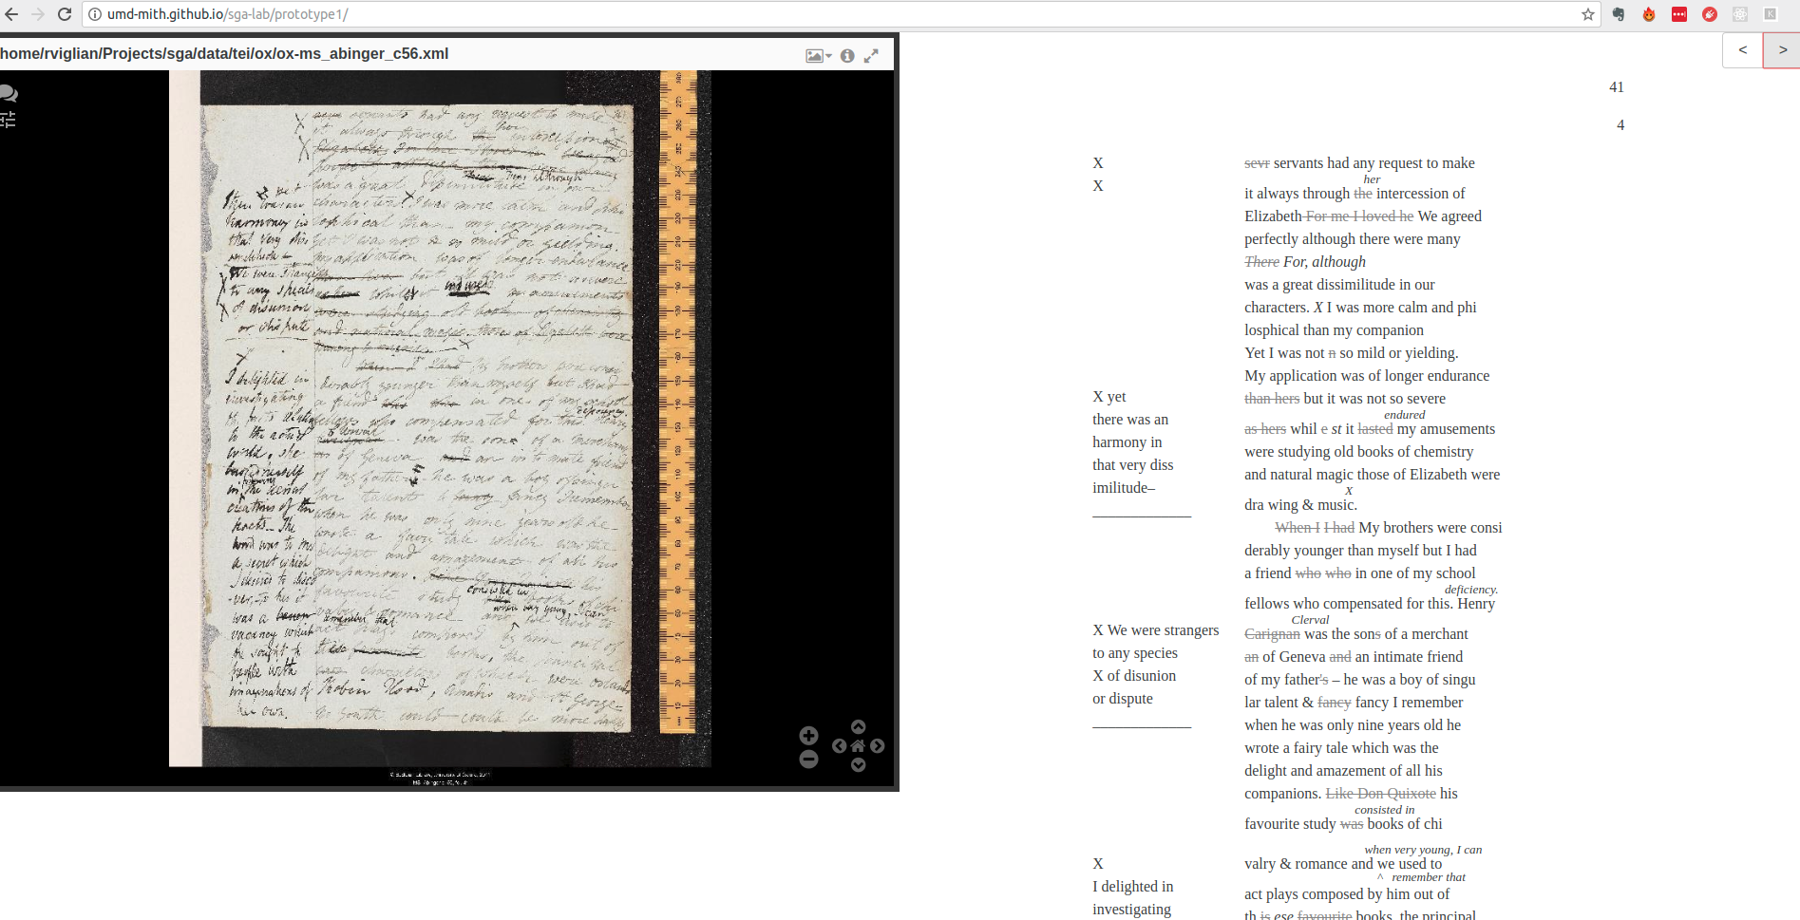Bookmark this page with star icon
Viewport: 1800px width, 920px height.
coord(1587,14)
